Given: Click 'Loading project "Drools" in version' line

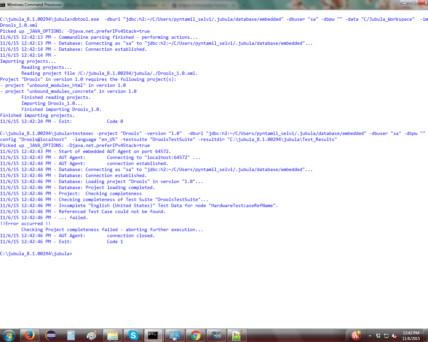Looking at the screenshot, I should tap(102, 182).
